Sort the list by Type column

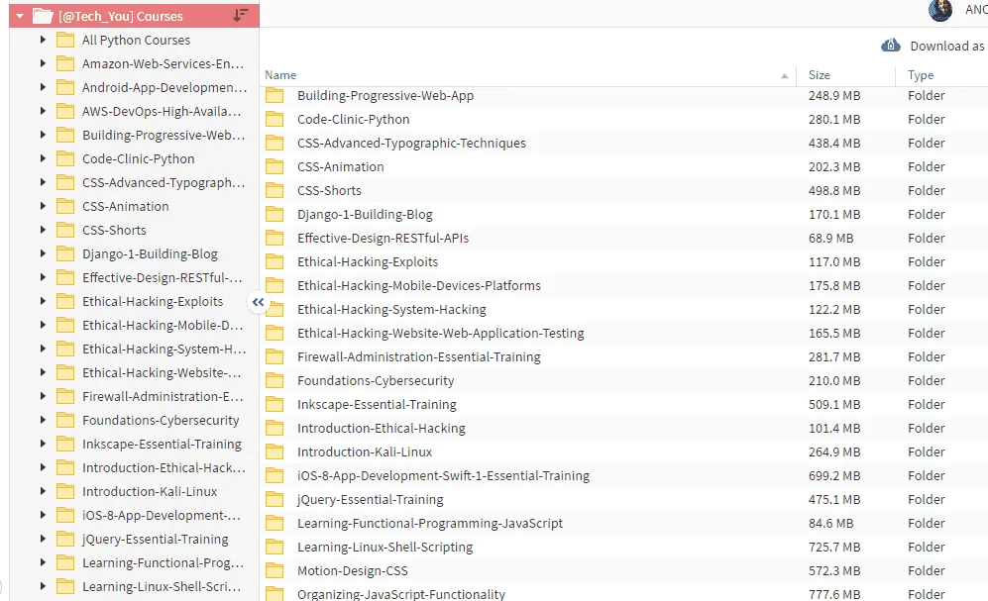(921, 75)
